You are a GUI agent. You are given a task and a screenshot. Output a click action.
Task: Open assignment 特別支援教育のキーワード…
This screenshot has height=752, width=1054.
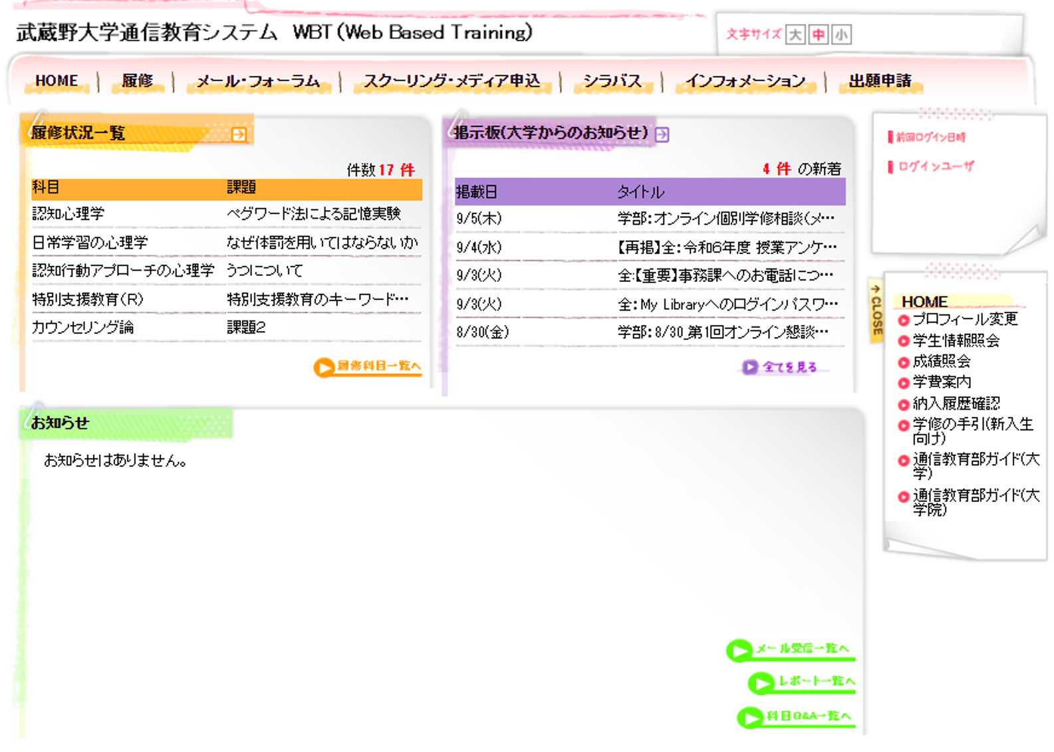click(x=318, y=300)
